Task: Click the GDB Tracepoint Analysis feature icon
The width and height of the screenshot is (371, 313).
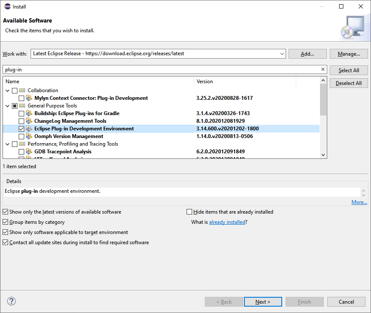Action: pos(29,152)
